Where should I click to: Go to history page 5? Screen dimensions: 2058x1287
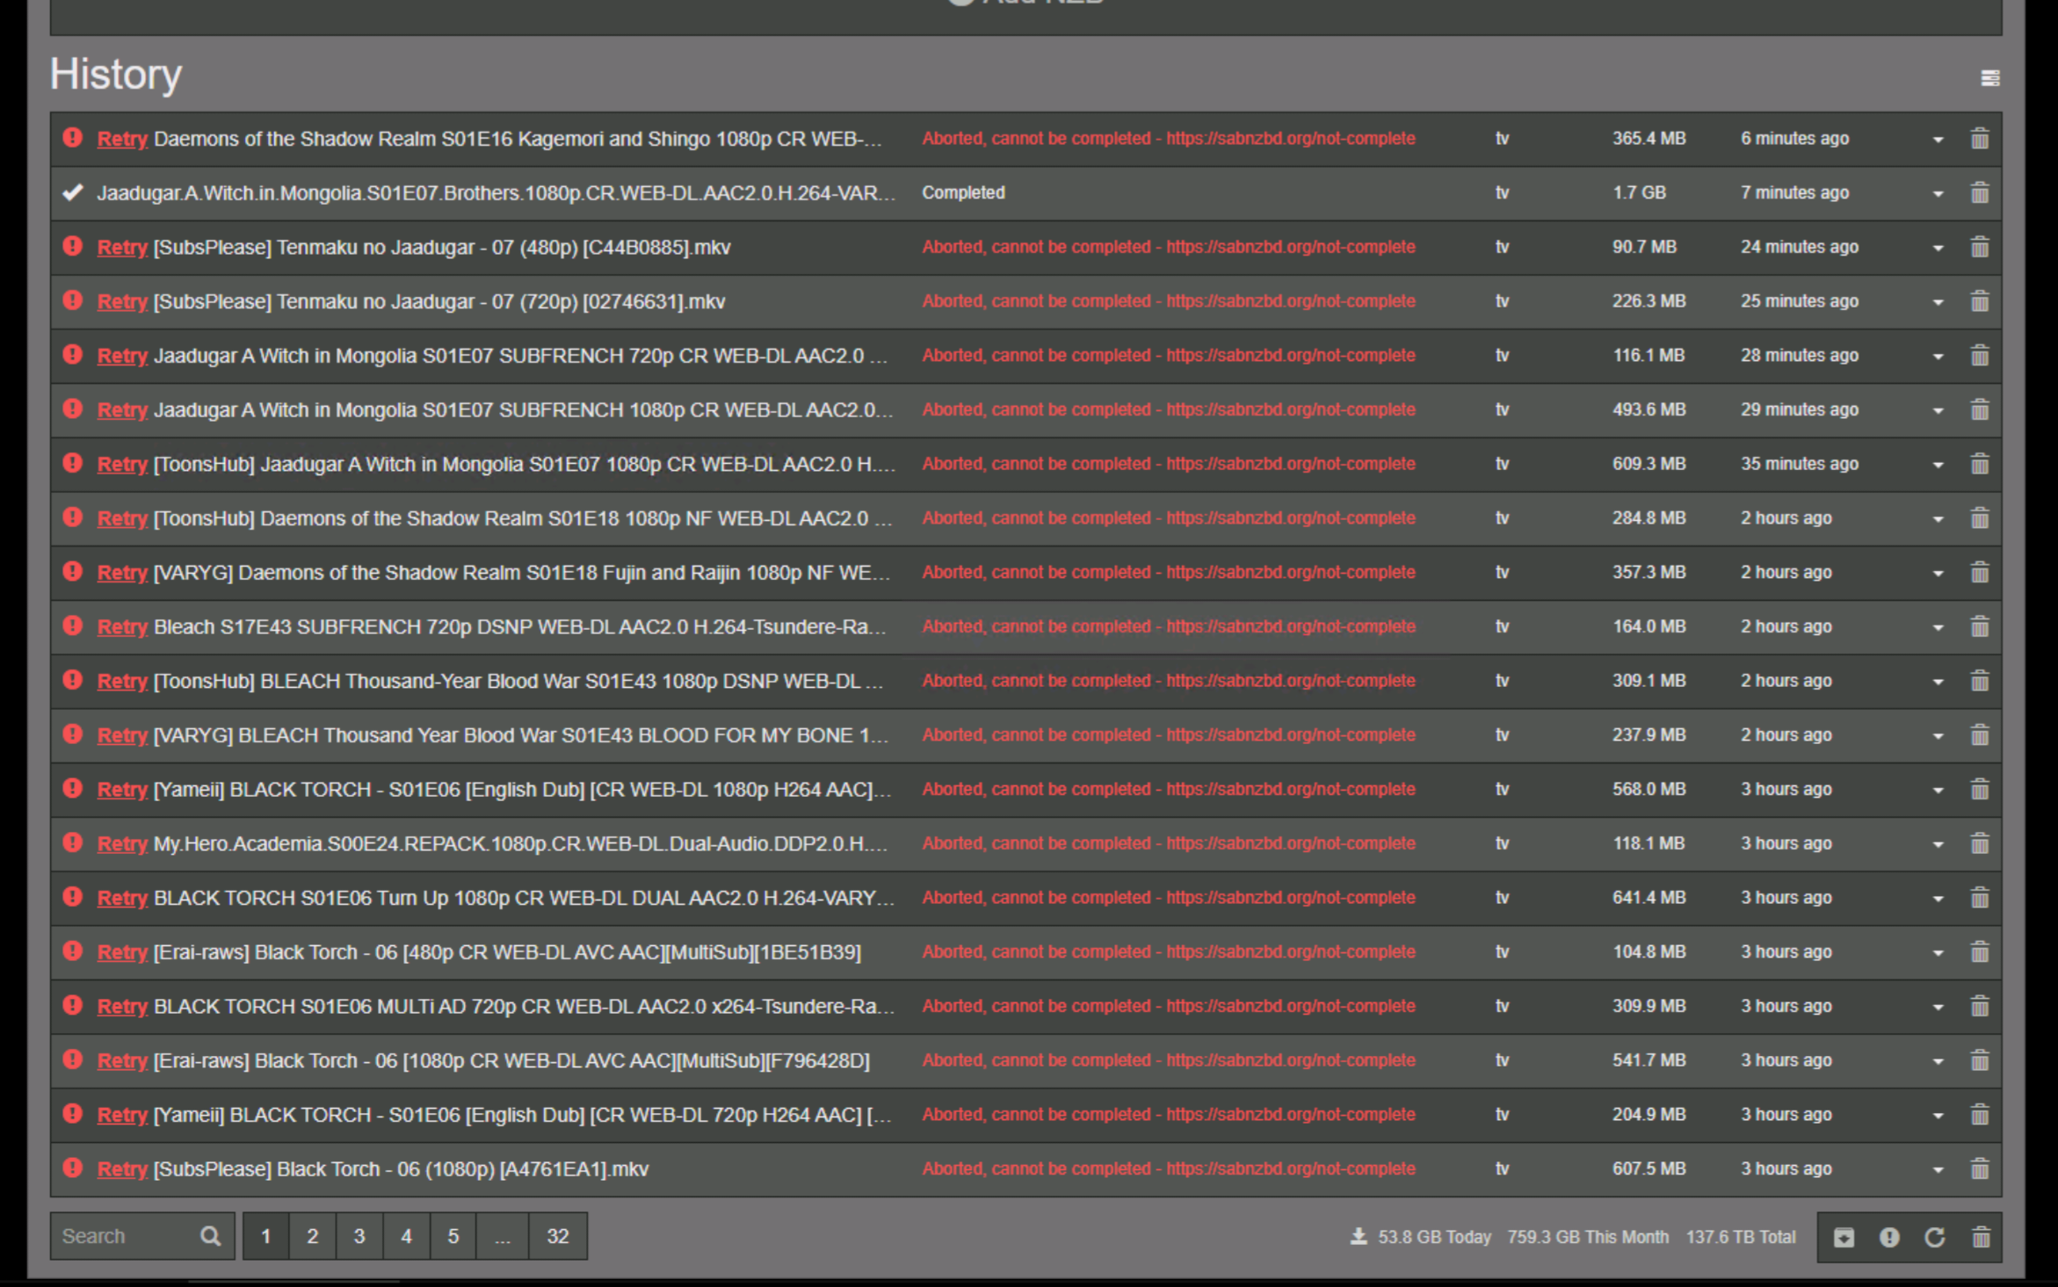453,1237
